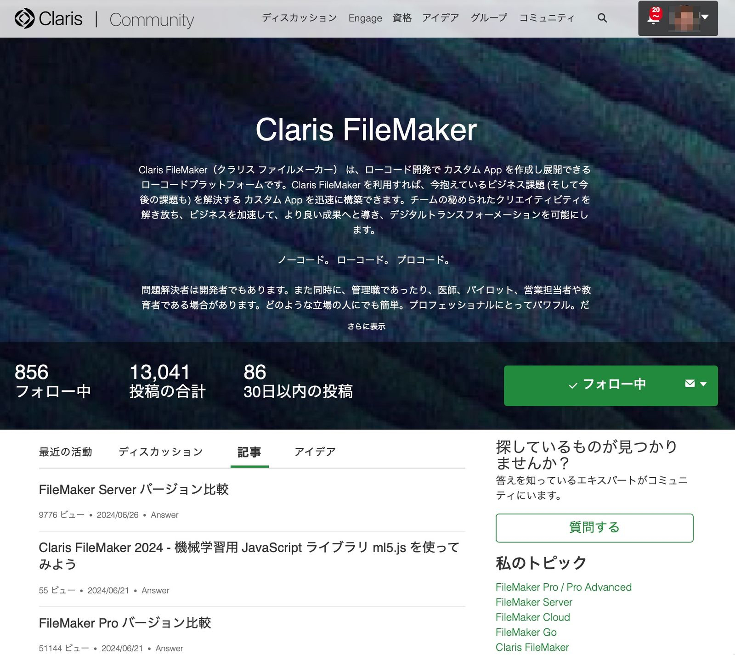Screen dimensions: 735x655
Task: Open the Engage navigation item
Action: pyautogui.click(x=365, y=18)
